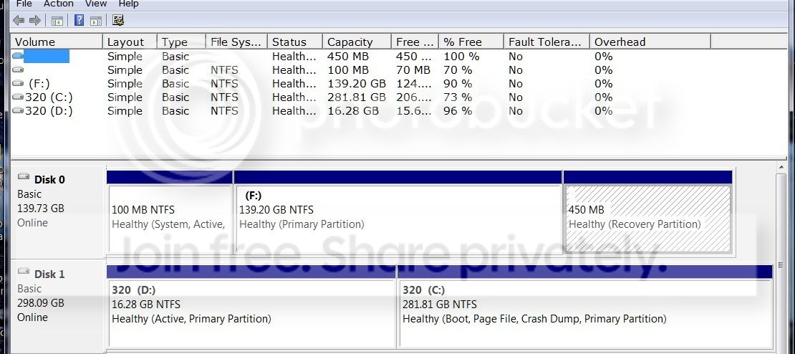Click the 100 % free cell
The height and width of the screenshot is (354, 795).
461,57
